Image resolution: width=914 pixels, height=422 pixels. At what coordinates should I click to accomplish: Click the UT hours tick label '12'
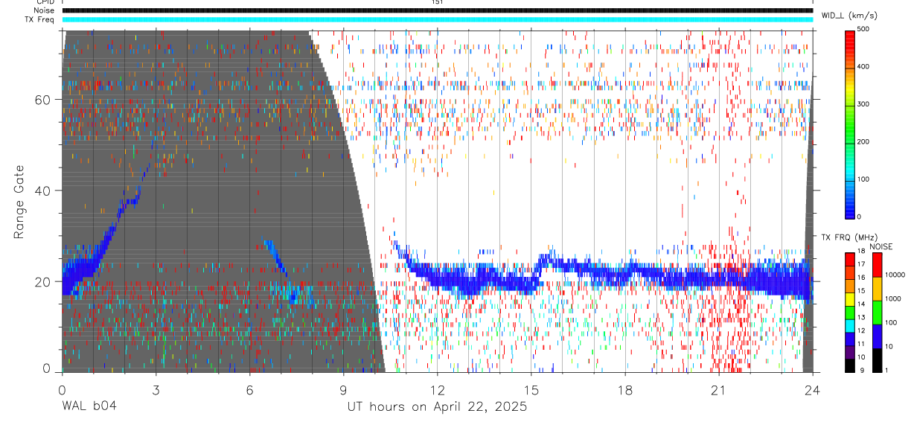pyautogui.click(x=438, y=390)
